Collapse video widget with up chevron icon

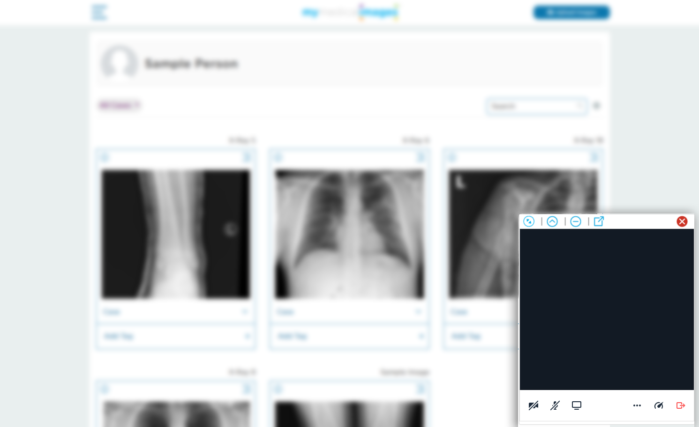click(552, 221)
